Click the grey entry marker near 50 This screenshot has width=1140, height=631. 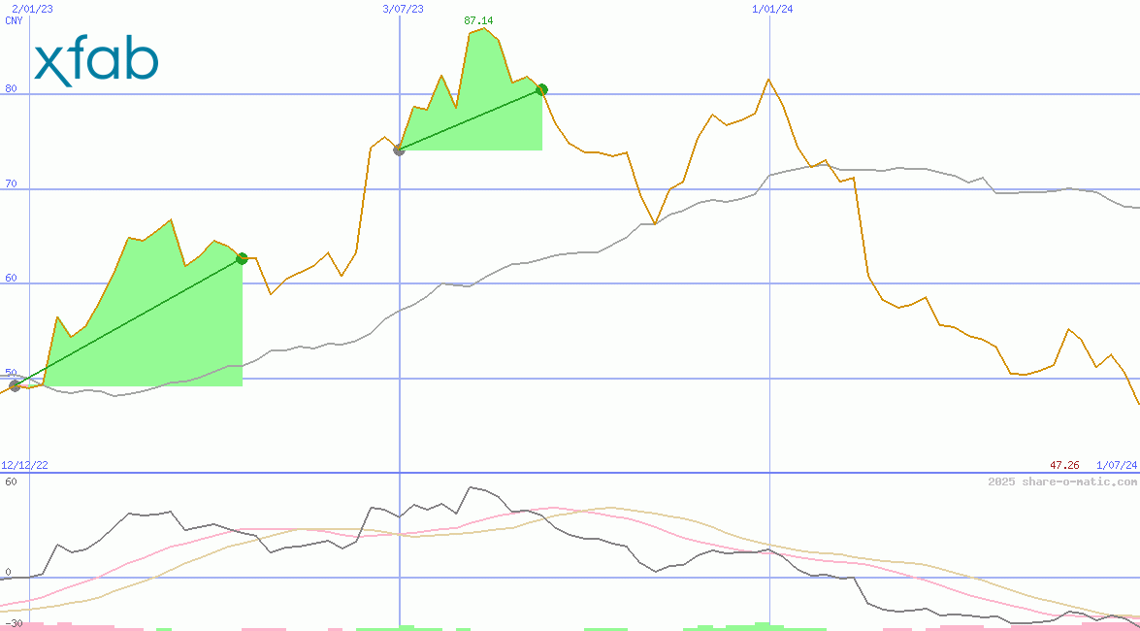click(x=15, y=385)
